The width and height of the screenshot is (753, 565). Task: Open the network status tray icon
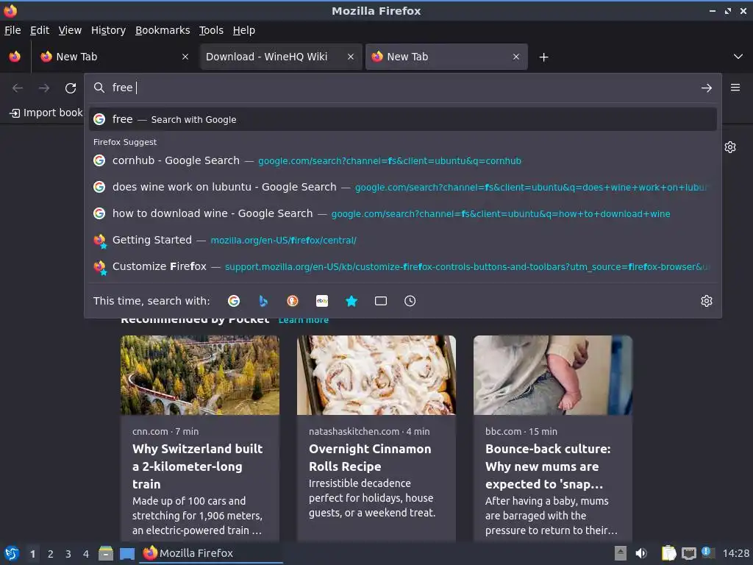pyautogui.click(x=688, y=553)
